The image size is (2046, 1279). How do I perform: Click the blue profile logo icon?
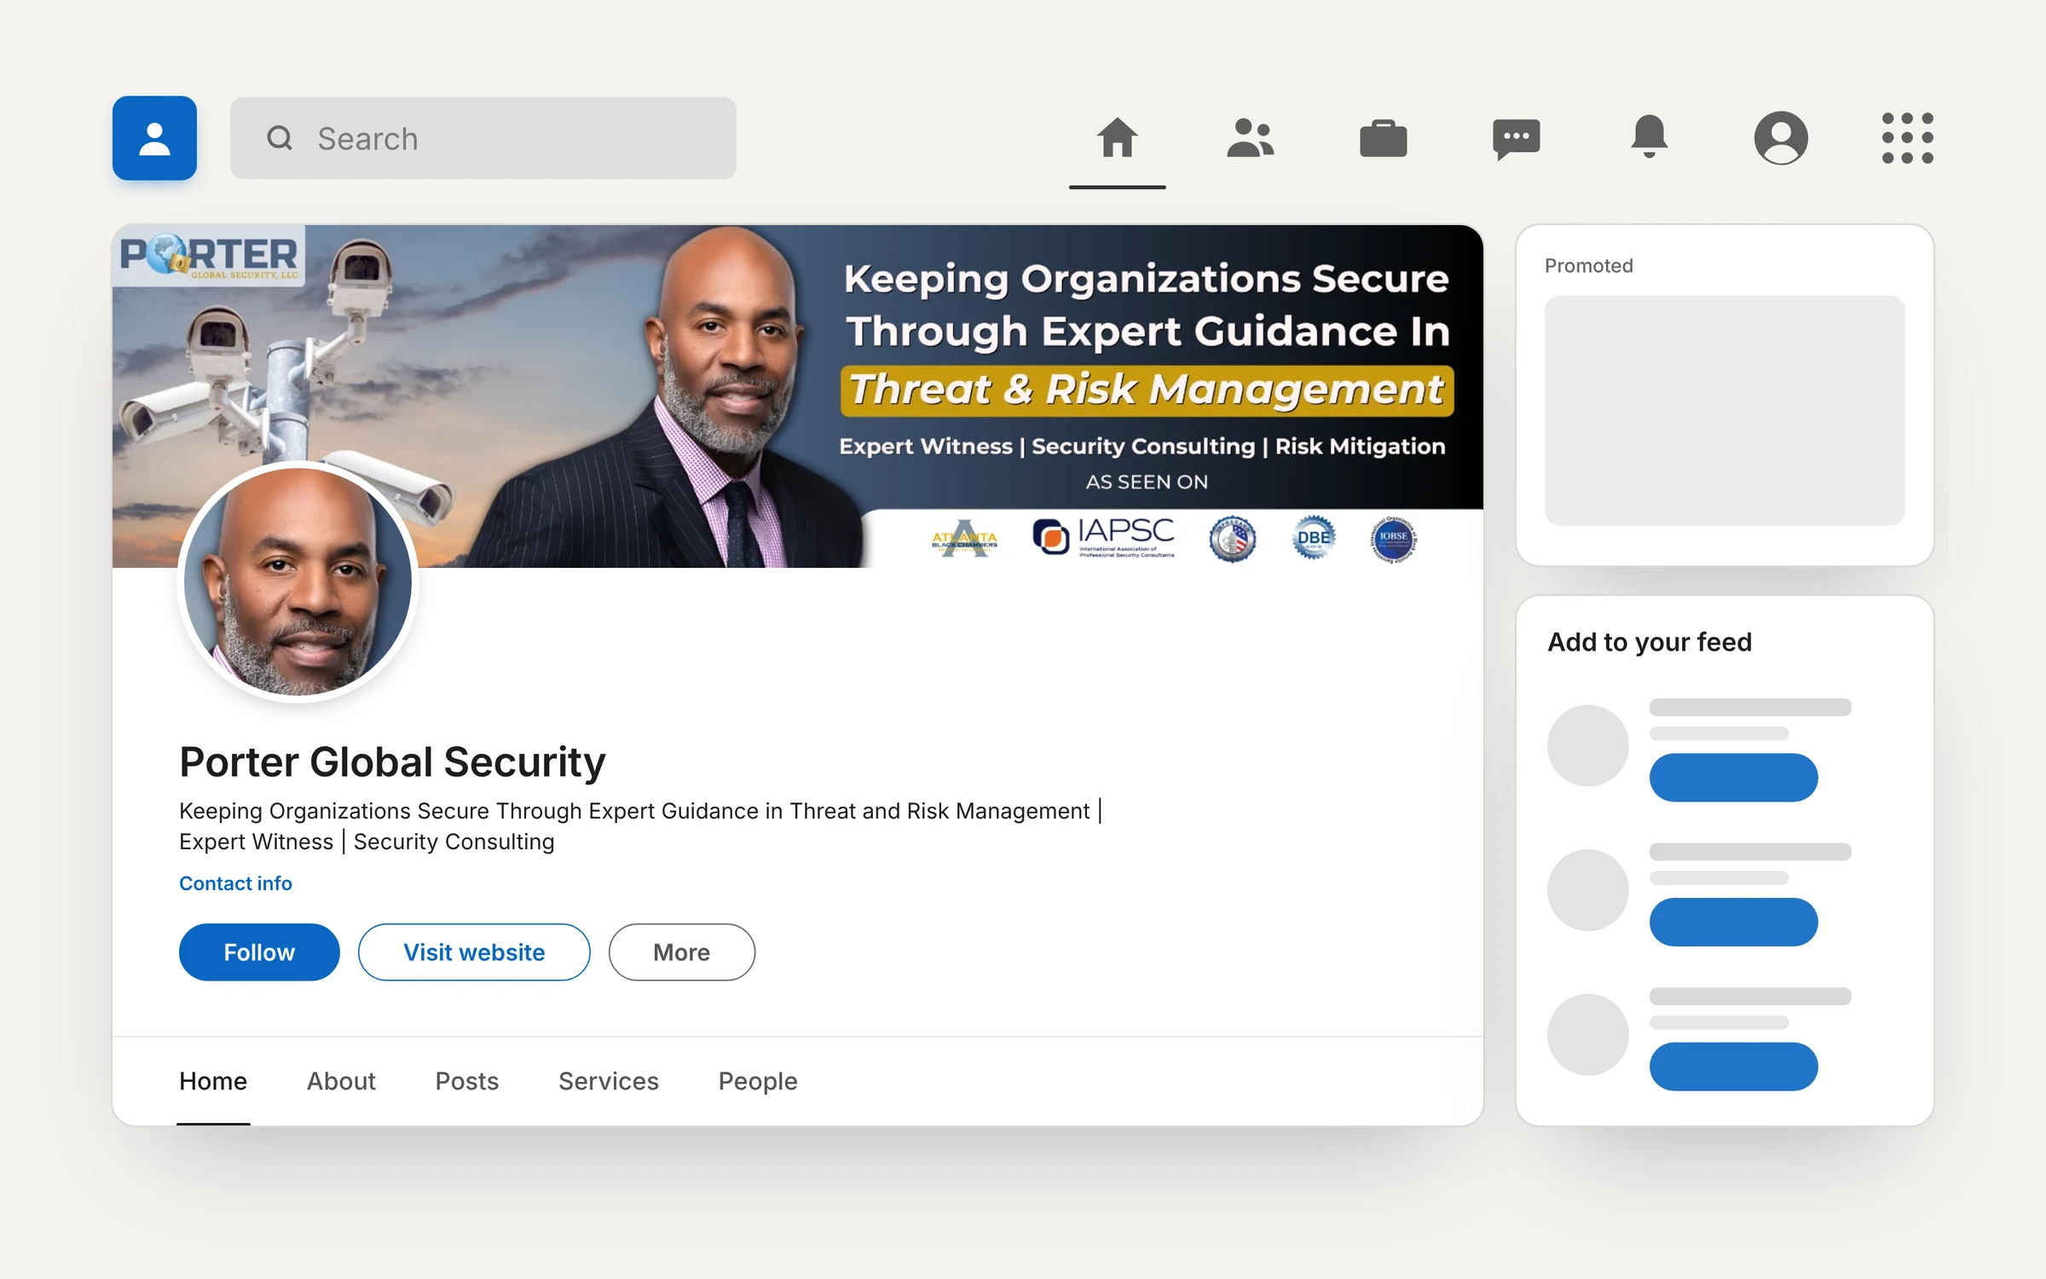154,138
